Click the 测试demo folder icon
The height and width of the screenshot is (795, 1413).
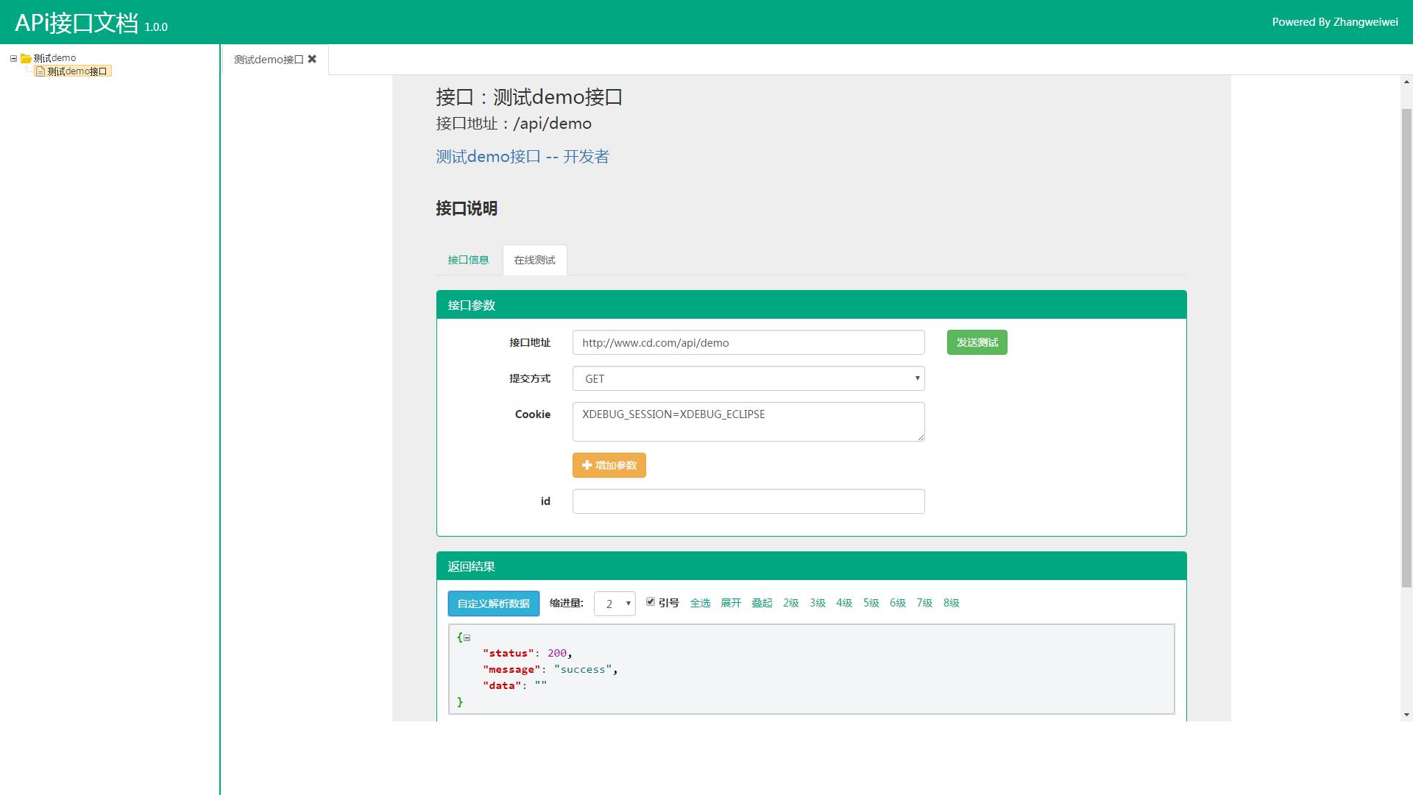pyautogui.click(x=26, y=58)
